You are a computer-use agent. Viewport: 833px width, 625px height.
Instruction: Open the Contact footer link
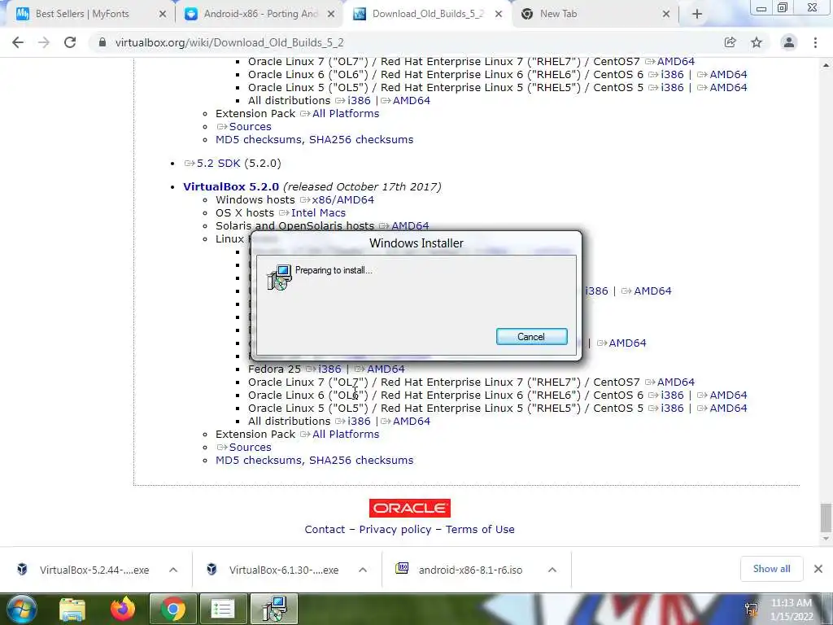pyautogui.click(x=325, y=529)
